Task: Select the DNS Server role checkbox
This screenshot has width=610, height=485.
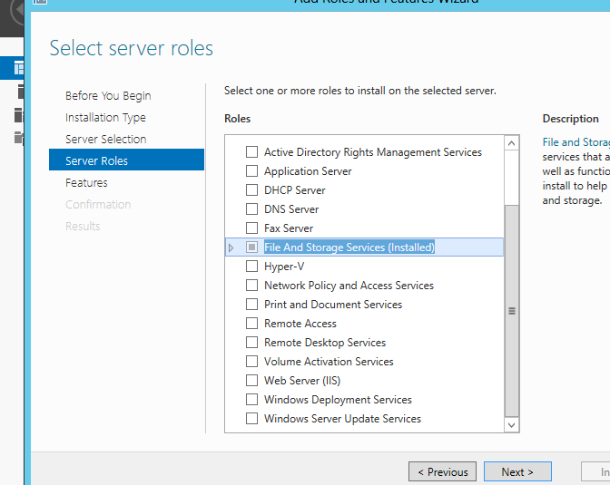Action: pos(251,209)
